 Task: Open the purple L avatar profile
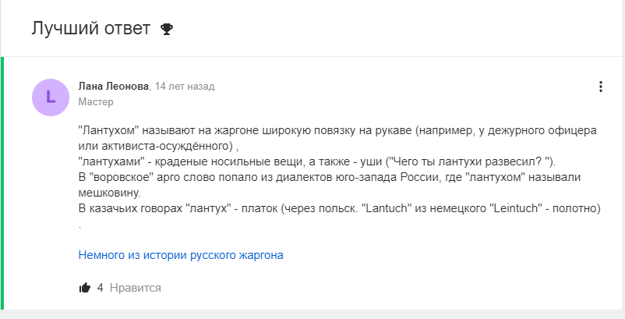(x=51, y=97)
